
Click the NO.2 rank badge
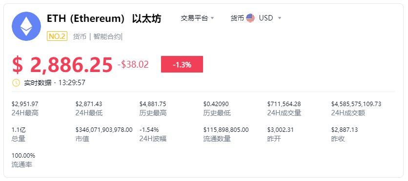(57, 36)
